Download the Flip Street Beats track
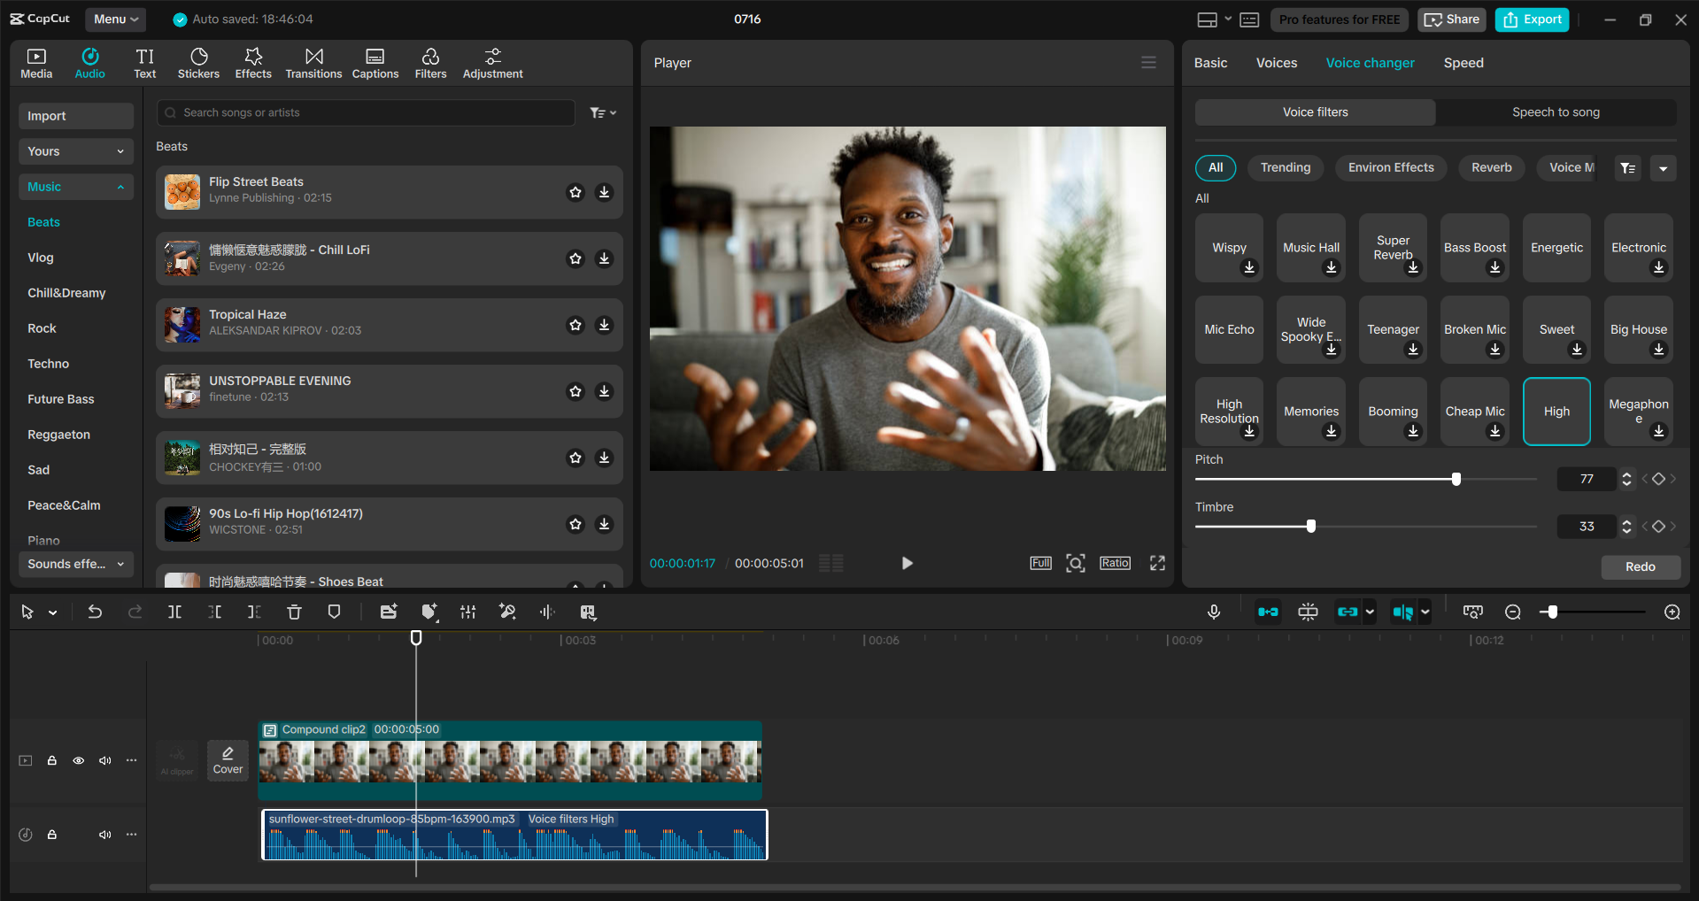The image size is (1699, 901). pos(604,192)
